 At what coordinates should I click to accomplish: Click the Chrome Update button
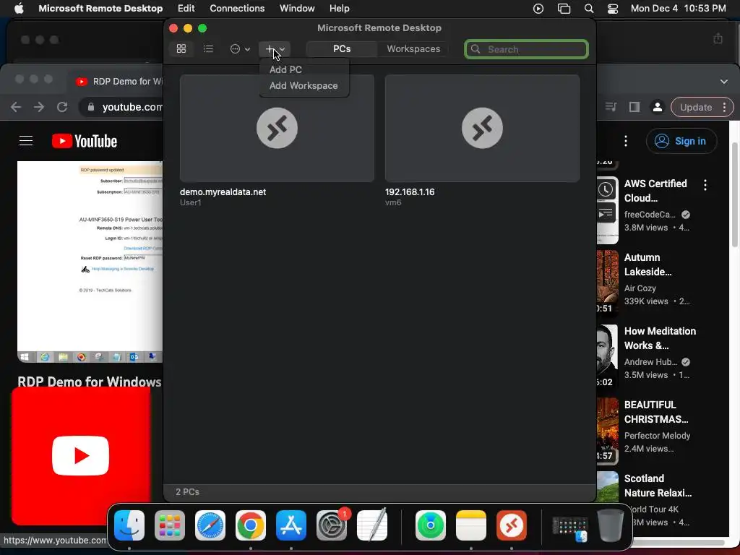pyautogui.click(x=702, y=107)
